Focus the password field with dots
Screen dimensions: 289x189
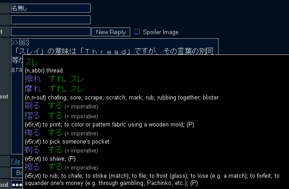(17, 184)
